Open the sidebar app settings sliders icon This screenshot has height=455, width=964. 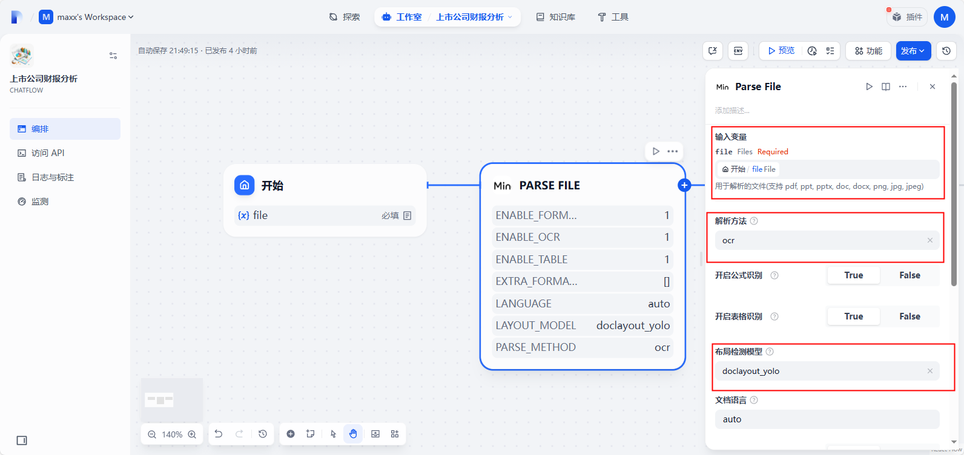[x=113, y=56]
